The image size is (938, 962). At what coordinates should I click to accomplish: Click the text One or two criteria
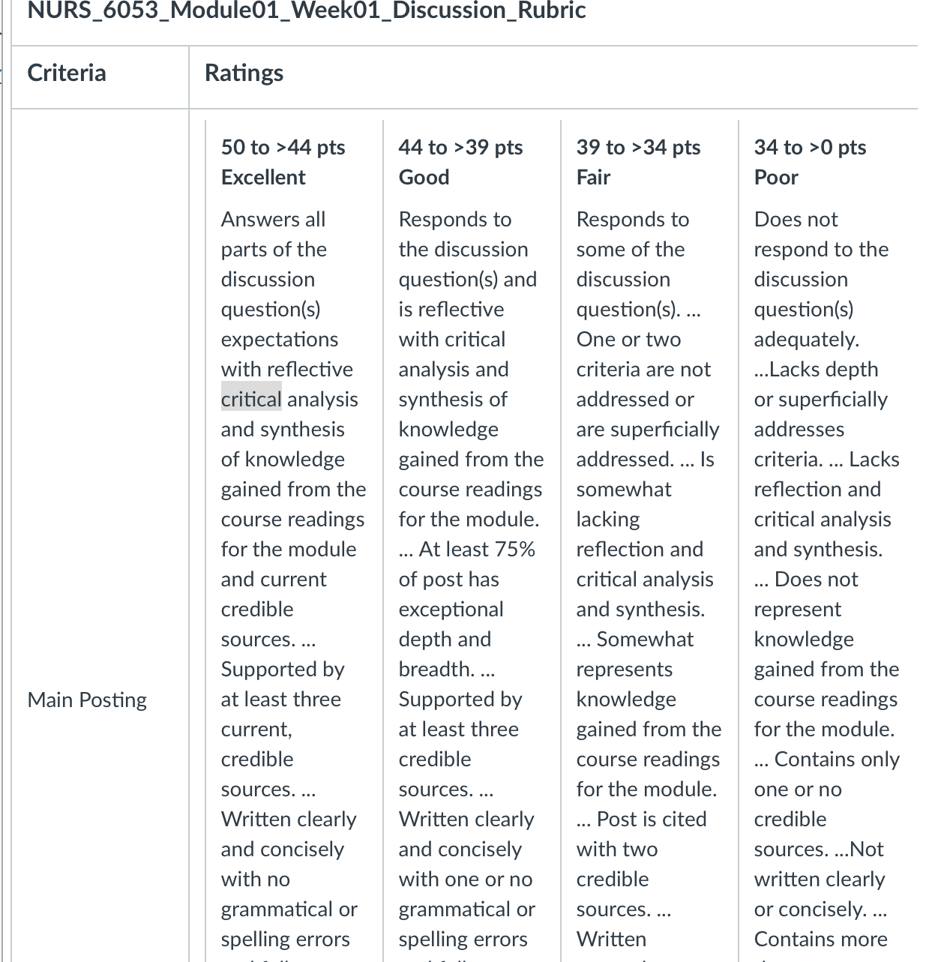pyautogui.click(x=643, y=354)
